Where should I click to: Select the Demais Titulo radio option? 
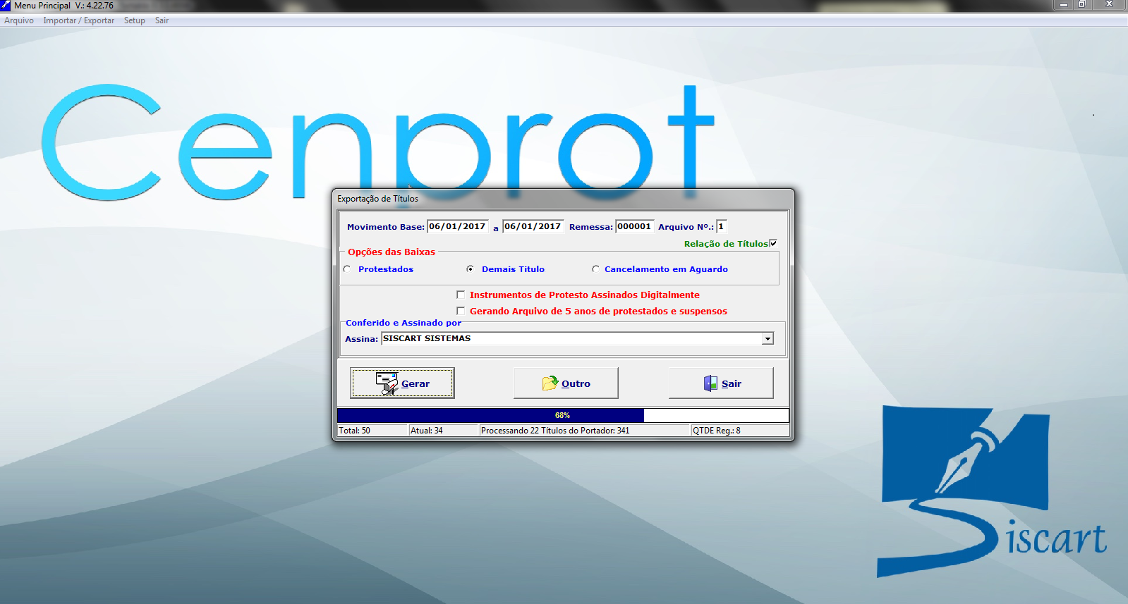pos(470,269)
